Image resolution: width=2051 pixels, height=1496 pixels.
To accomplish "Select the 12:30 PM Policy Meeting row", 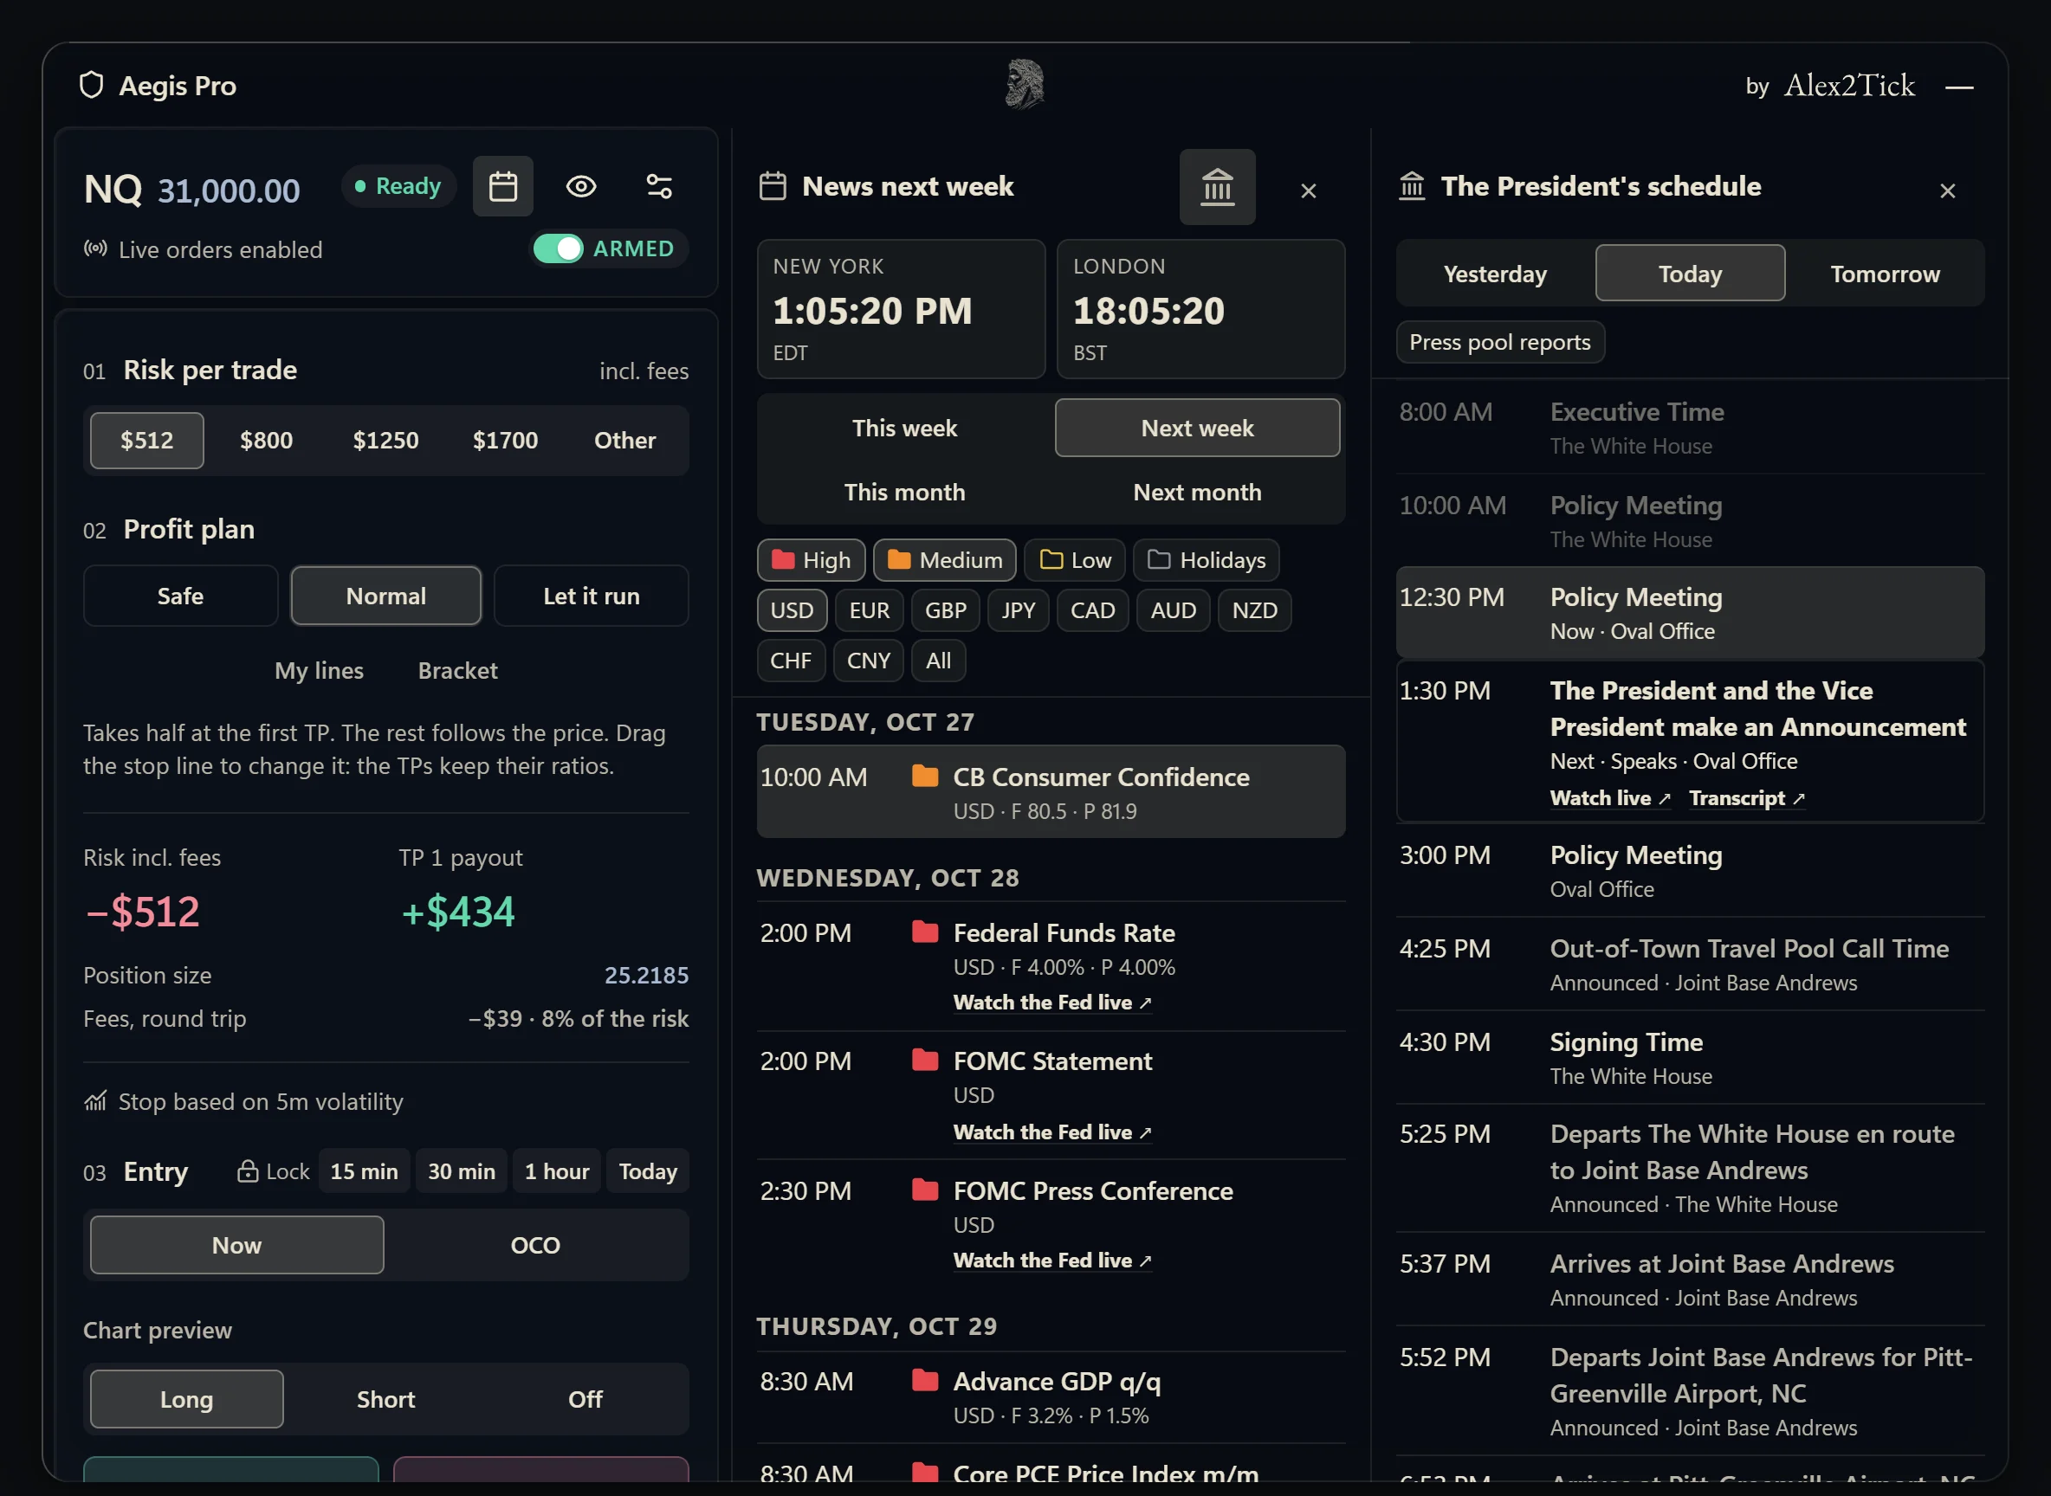I will [1690, 613].
